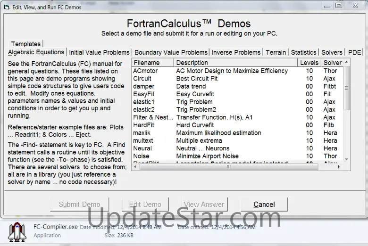
Task: Click the vertical scrollbar thumb
Action: coord(346,88)
